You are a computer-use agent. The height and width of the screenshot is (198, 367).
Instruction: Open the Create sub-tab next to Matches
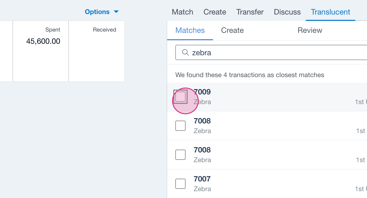232,30
